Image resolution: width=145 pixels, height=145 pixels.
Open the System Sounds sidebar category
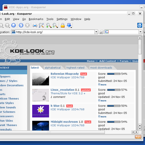tap(8, 107)
